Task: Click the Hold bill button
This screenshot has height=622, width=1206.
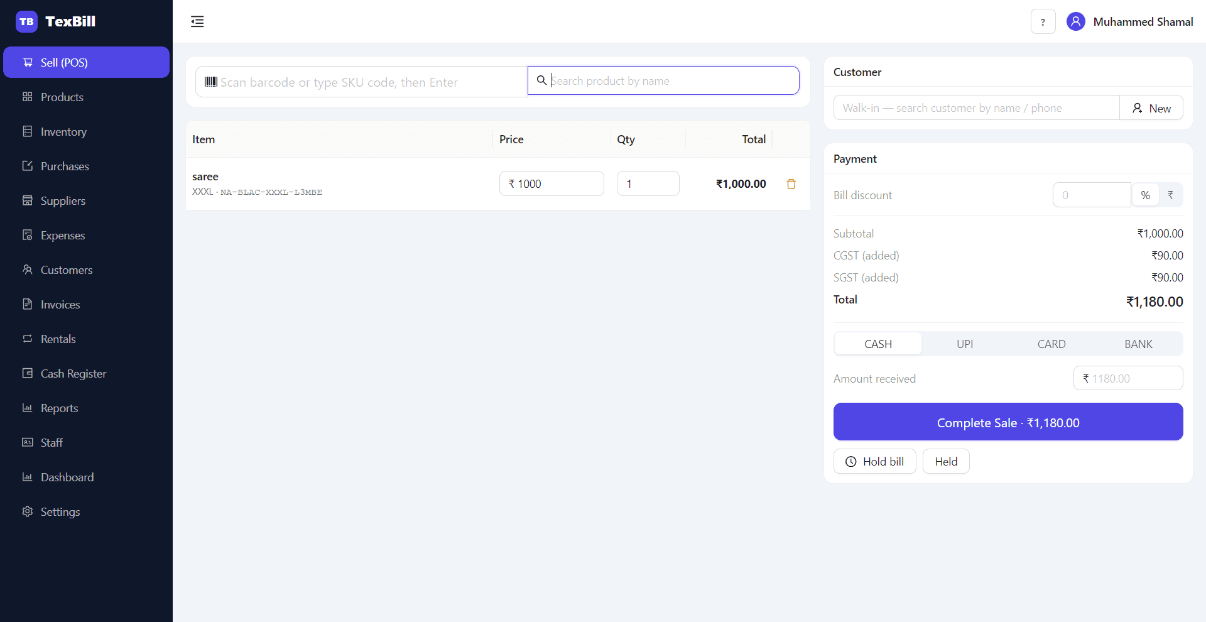Action: tap(874, 461)
